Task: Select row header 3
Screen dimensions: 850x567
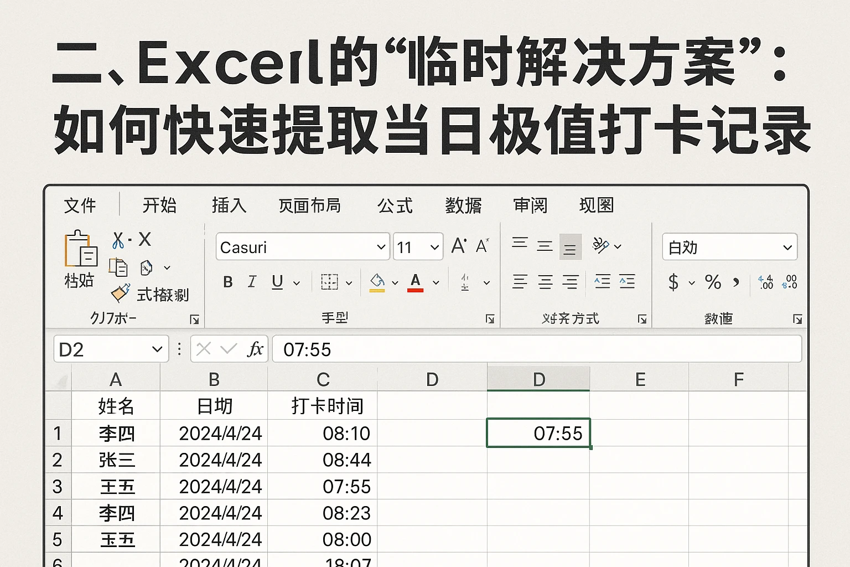Action: click(58, 486)
